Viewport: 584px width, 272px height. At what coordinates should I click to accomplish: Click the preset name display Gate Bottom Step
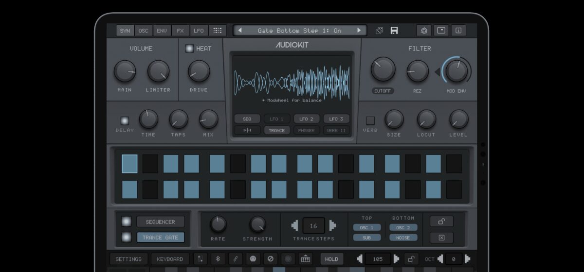(299, 31)
